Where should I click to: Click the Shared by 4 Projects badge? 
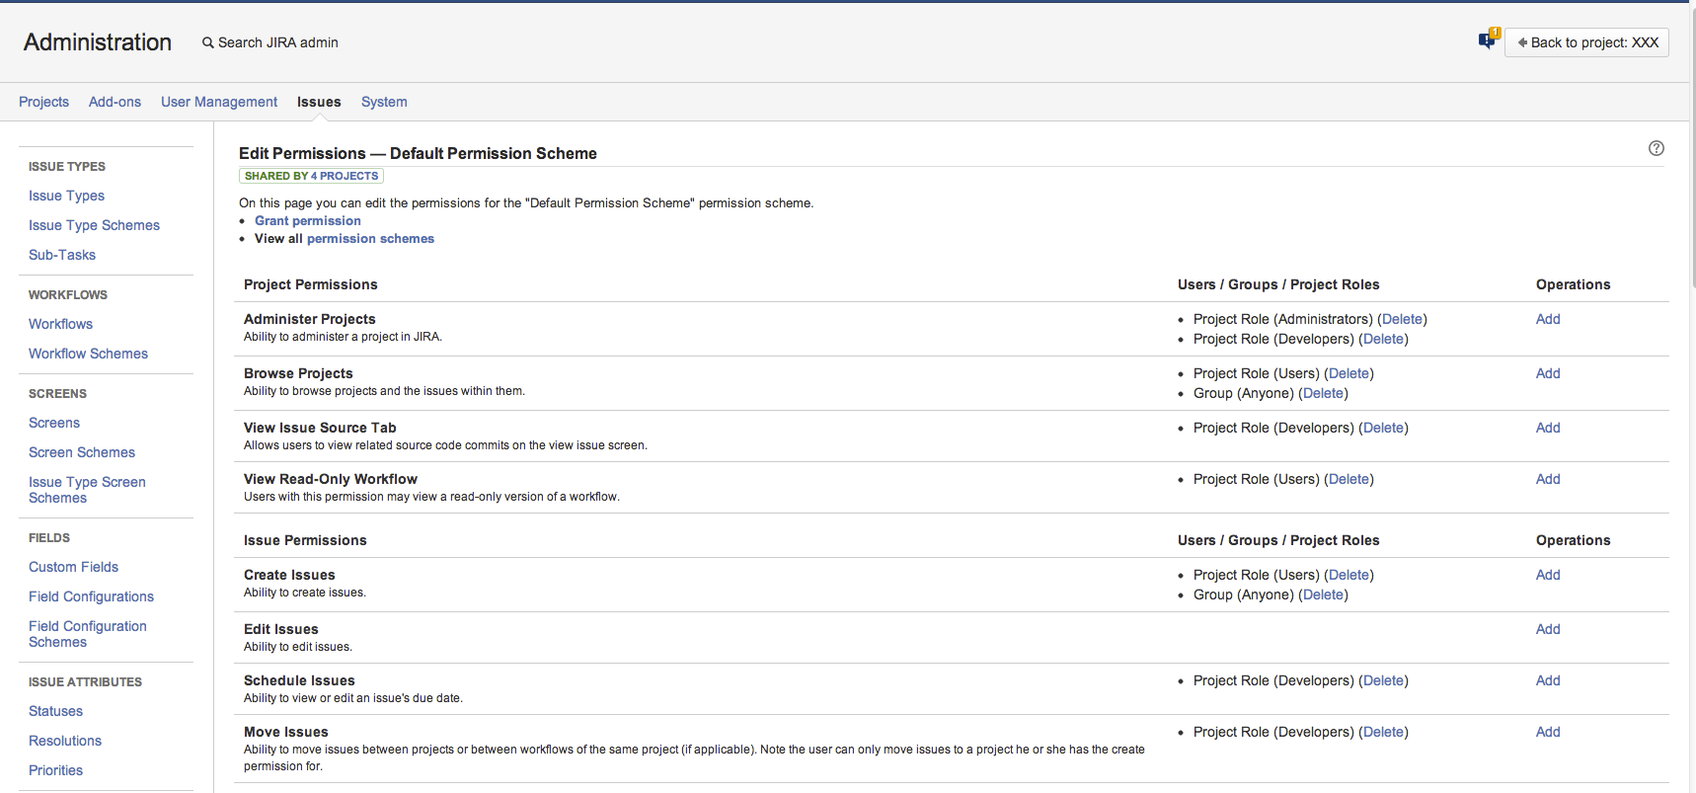pos(311,176)
